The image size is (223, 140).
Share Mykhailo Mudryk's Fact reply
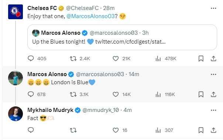tap(213, 130)
